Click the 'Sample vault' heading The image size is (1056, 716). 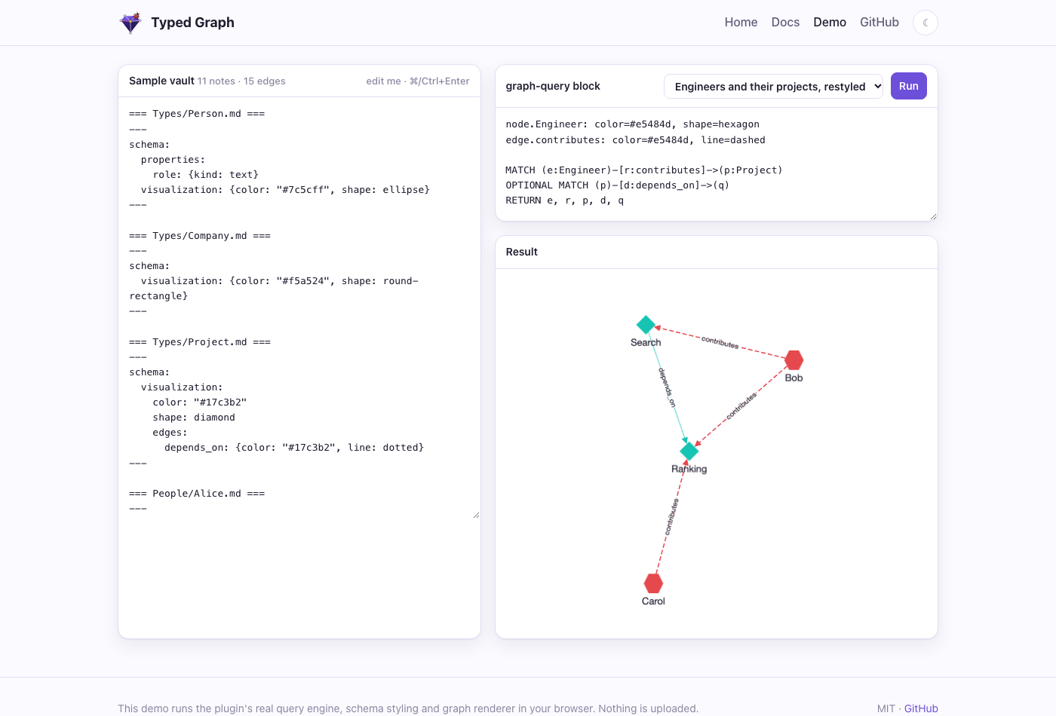[161, 81]
